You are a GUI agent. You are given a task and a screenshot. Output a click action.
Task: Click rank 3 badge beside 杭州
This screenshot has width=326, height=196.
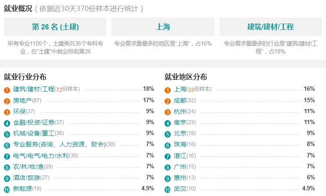(168, 112)
